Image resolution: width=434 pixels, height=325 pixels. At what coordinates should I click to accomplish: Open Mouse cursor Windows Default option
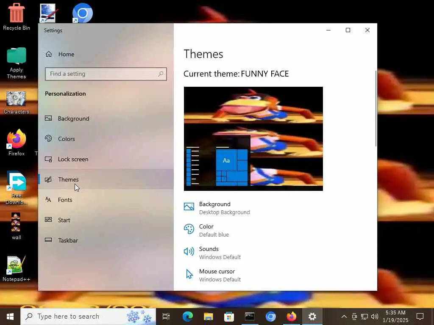tap(212, 275)
